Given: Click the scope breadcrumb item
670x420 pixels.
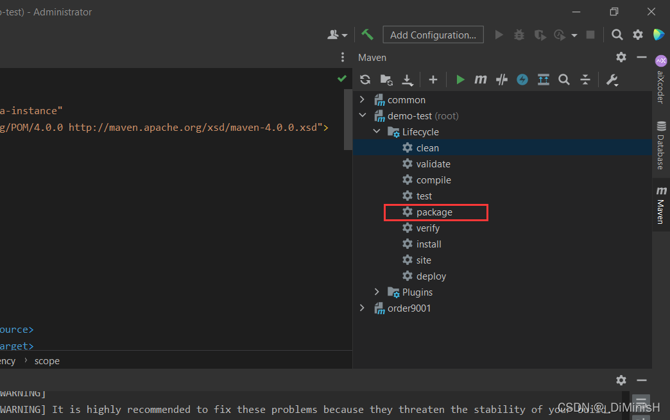Looking at the screenshot, I should pos(47,361).
